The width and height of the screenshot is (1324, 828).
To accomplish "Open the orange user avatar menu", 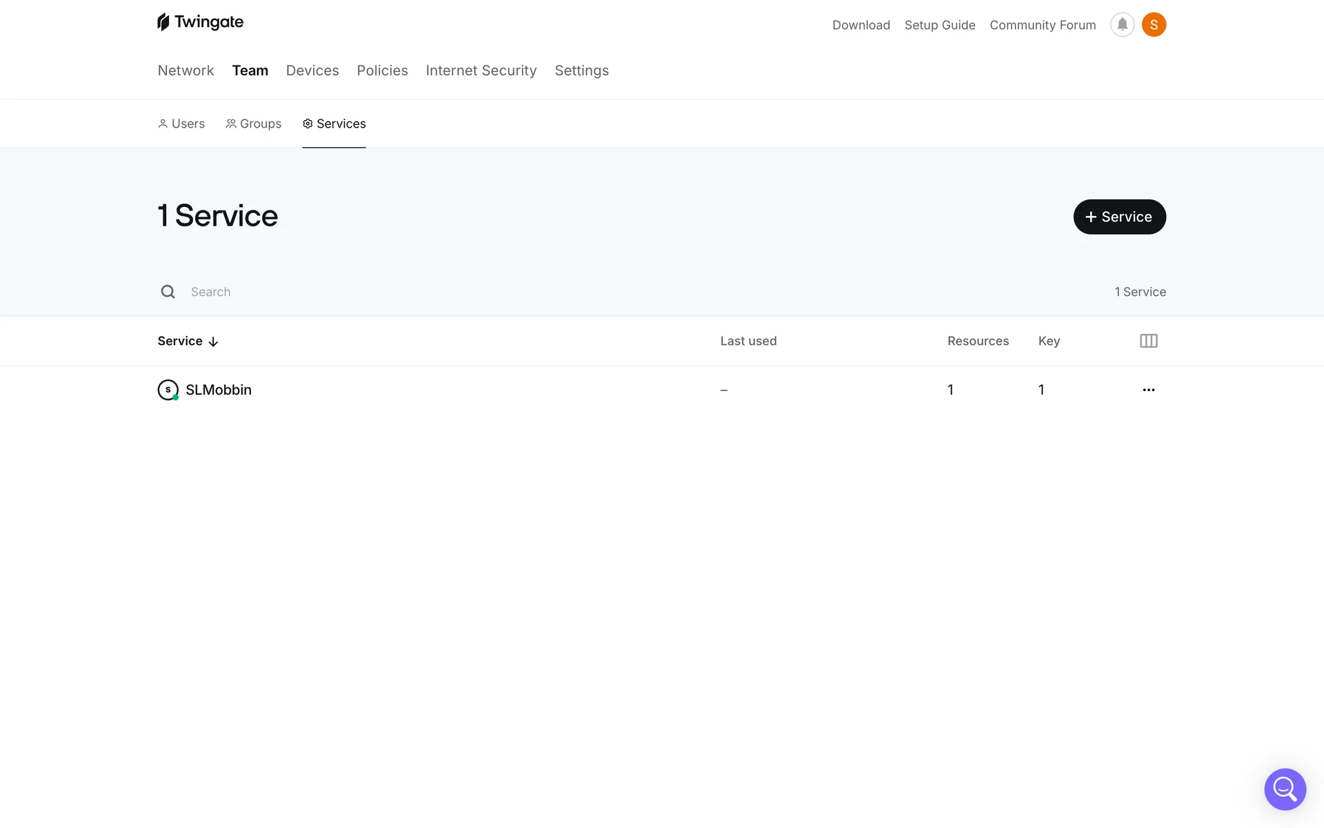I will click(x=1154, y=25).
